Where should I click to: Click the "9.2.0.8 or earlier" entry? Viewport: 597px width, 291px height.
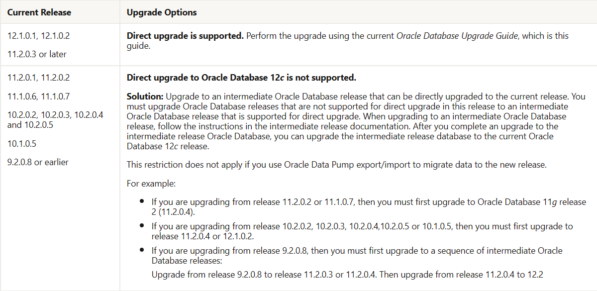(38, 162)
